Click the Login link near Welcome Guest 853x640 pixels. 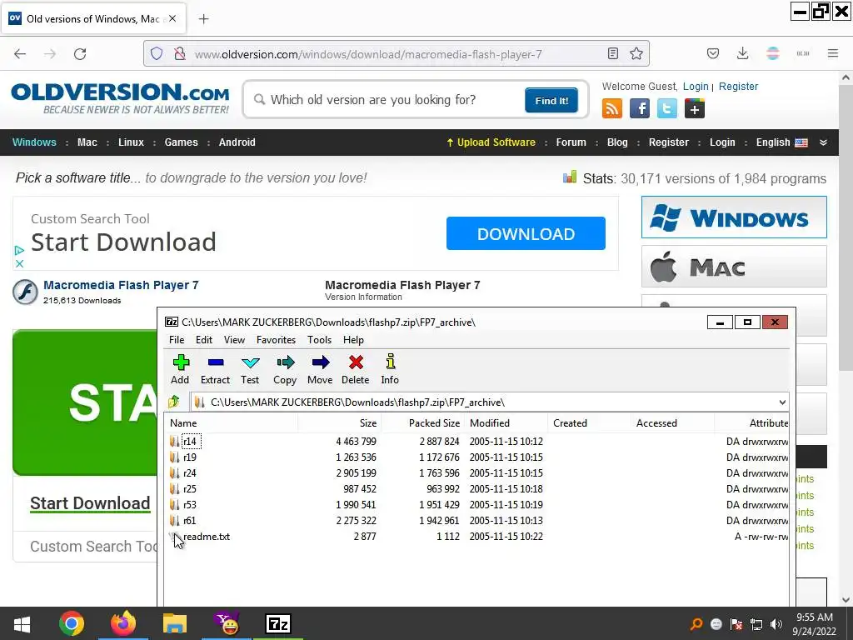(x=696, y=86)
